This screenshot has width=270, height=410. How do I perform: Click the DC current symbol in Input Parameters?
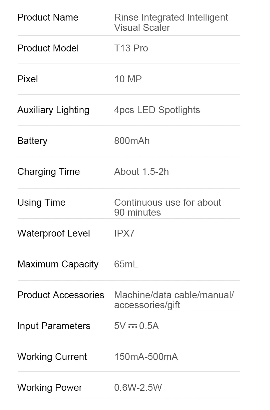133,326
